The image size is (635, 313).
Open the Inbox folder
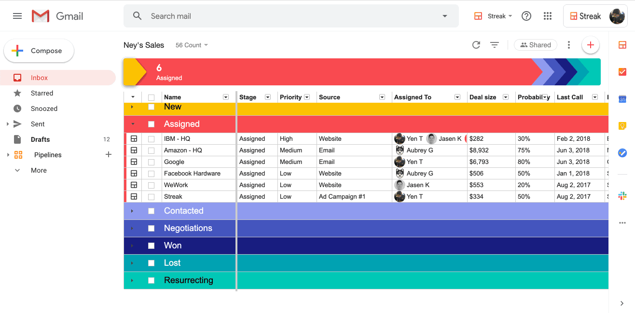click(x=58, y=78)
